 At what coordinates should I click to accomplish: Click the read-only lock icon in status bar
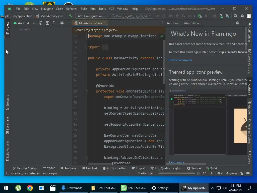(x=241, y=173)
